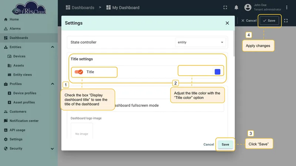Click the Alarms triangle icon
The width and height of the screenshot is (296, 166).
click(6, 29)
